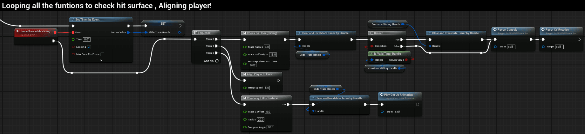Click the red delegate pin on Trace floor event
The height and width of the screenshot is (134, 585).
click(x=55, y=32)
